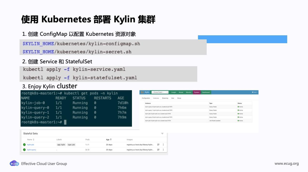
Task: Click the www.ecug.org link
Action: [287, 163]
